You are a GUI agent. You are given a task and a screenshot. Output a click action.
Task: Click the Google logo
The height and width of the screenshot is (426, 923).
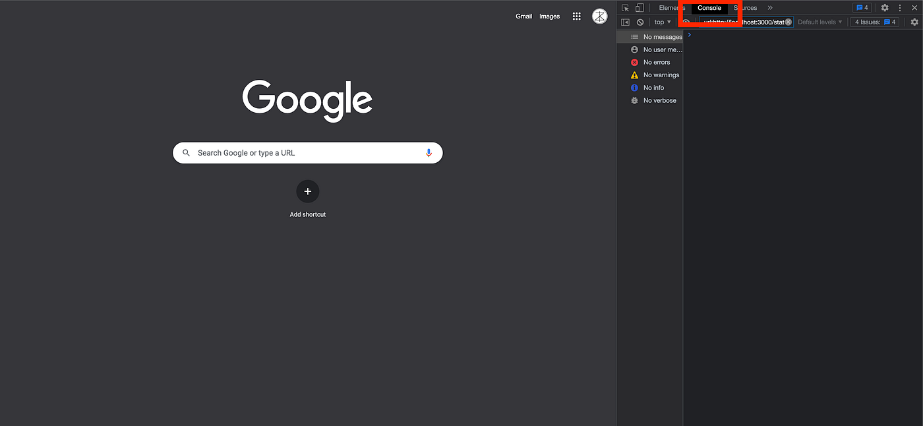coord(307,100)
